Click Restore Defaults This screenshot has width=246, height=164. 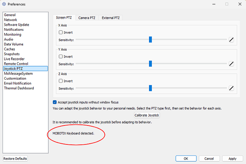pos(15,159)
